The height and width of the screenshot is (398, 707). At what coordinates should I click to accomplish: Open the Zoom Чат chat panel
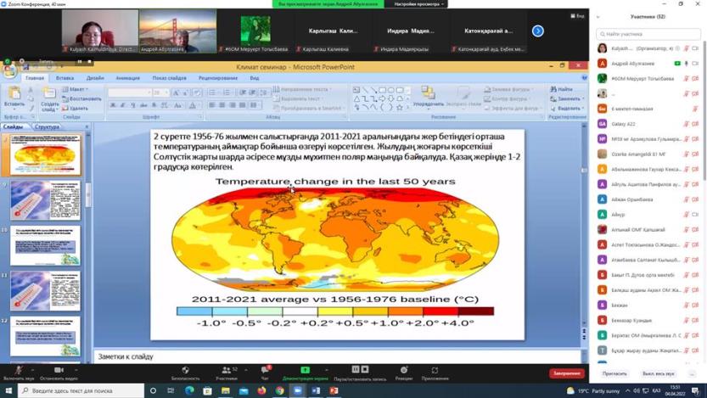click(x=265, y=373)
